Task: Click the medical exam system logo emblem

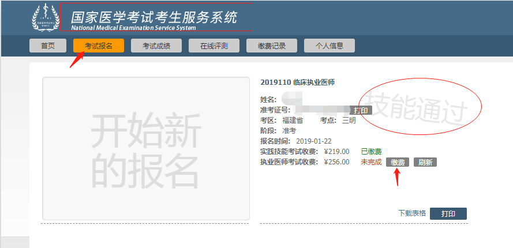Action: (46, 18)
